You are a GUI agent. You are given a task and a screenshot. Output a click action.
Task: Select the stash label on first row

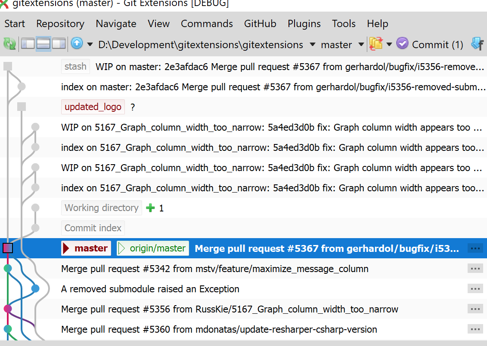click(x=75, y=66)
